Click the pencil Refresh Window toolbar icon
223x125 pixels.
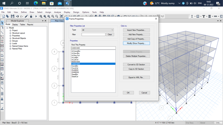pos(26,16)
